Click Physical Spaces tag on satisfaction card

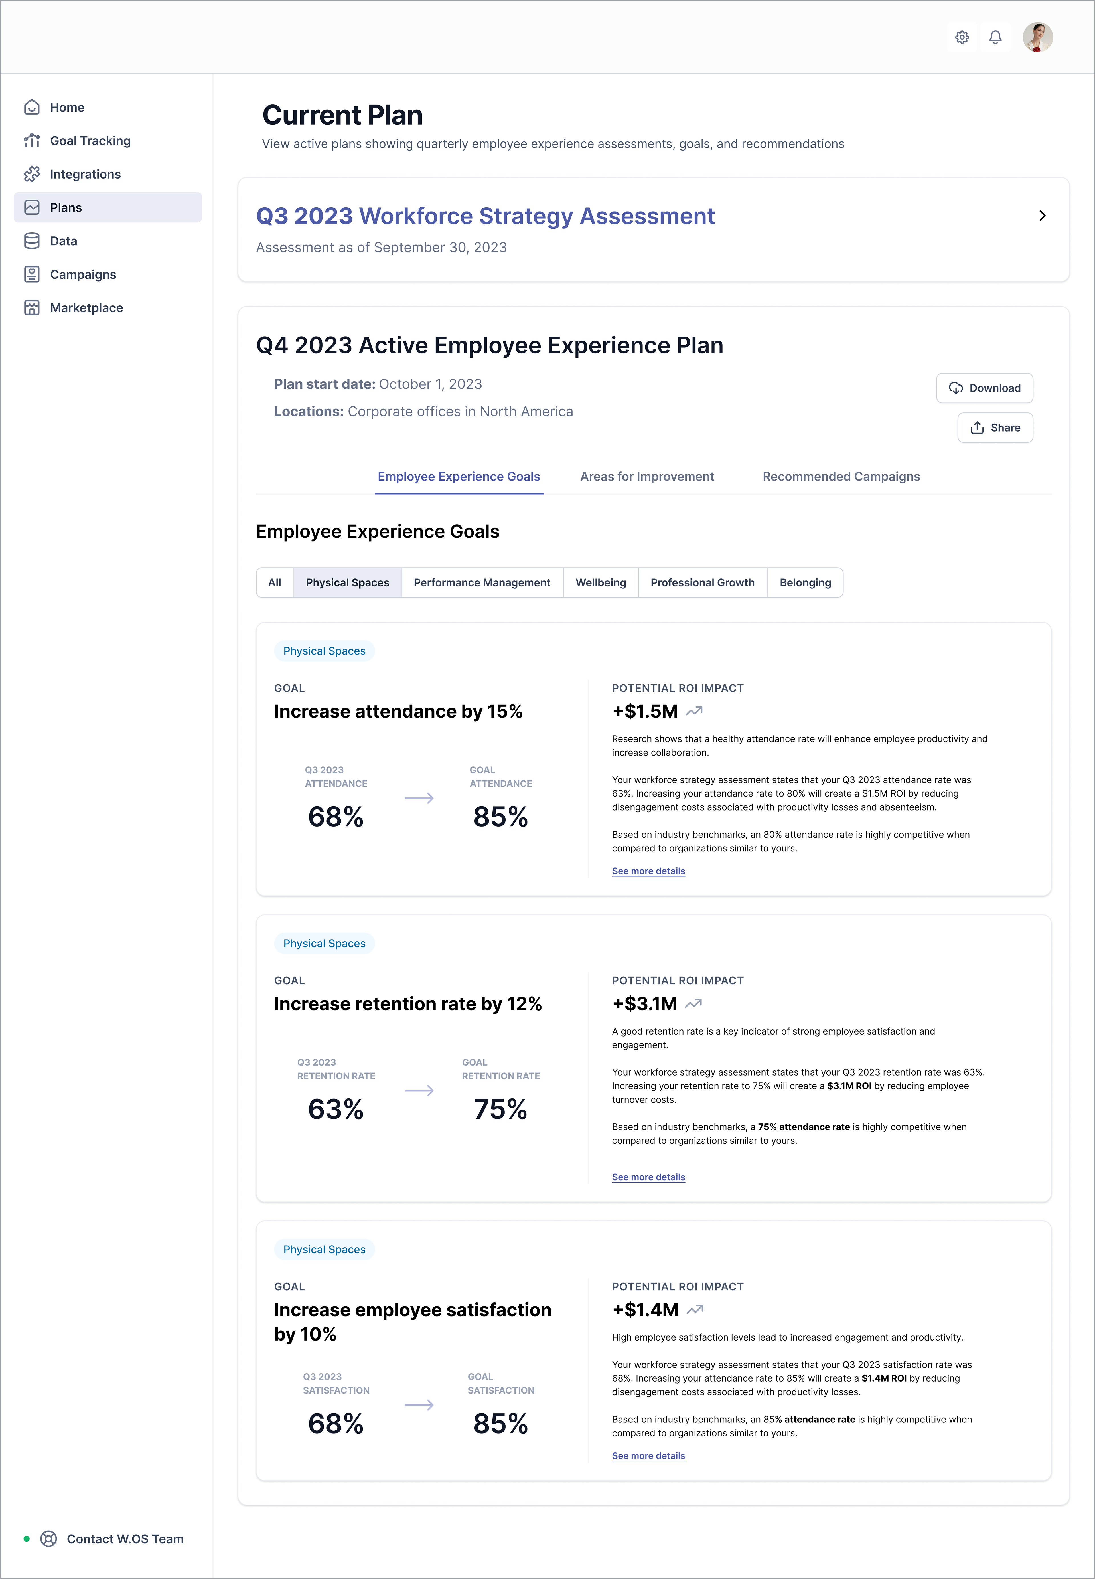coord(325,1250)
